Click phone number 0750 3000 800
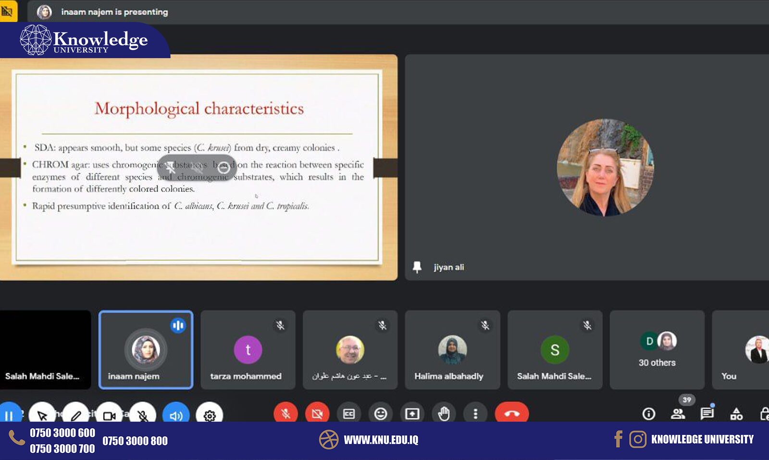The height and width of the screenshot is (460, 769). pos(135,441)
